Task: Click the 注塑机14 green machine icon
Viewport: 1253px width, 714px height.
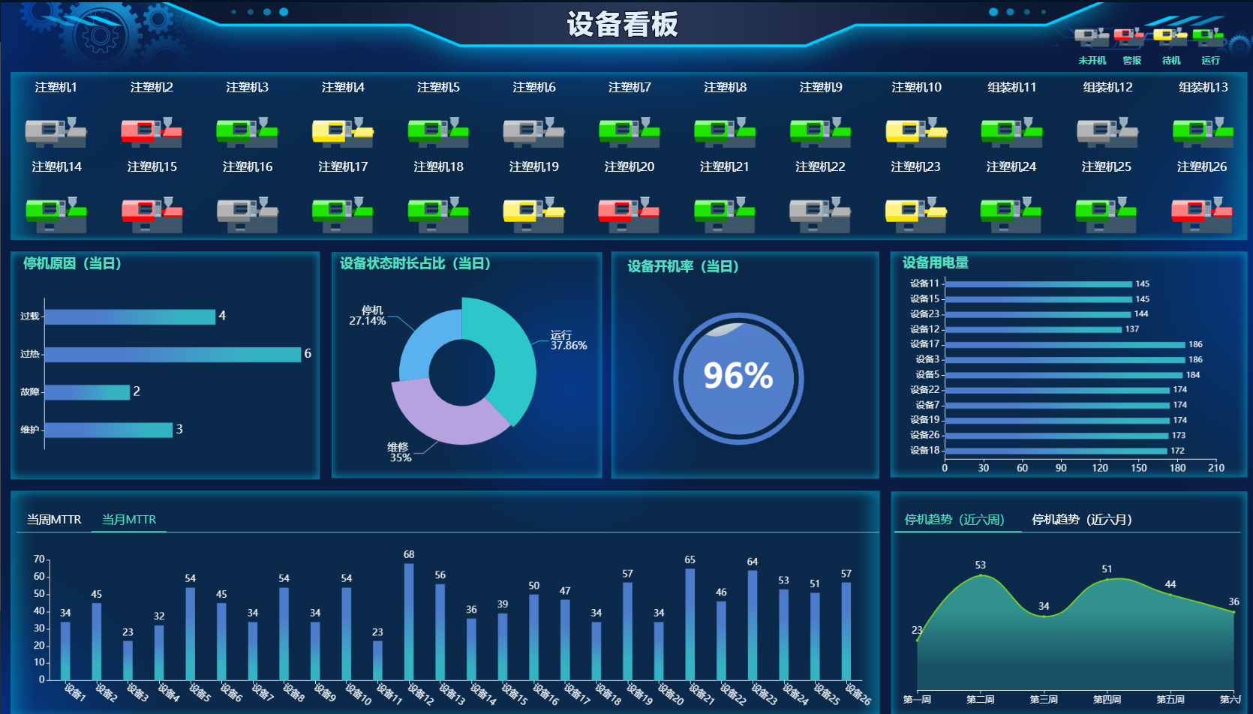Action: click(x=56, y=211)
